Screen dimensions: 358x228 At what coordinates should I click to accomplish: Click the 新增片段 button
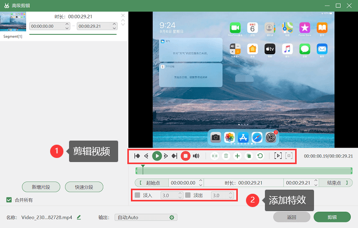(41, 187)
